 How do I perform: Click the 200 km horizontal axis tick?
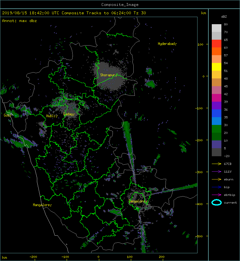[162, 257]
